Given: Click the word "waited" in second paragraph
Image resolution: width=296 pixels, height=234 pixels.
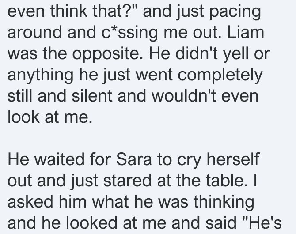Looking at the screenshot, I should 59,159.
